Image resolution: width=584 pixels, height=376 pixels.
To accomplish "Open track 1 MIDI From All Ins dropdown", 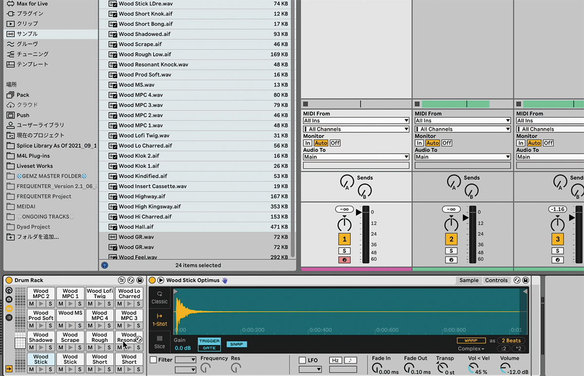I will point(356,121).
